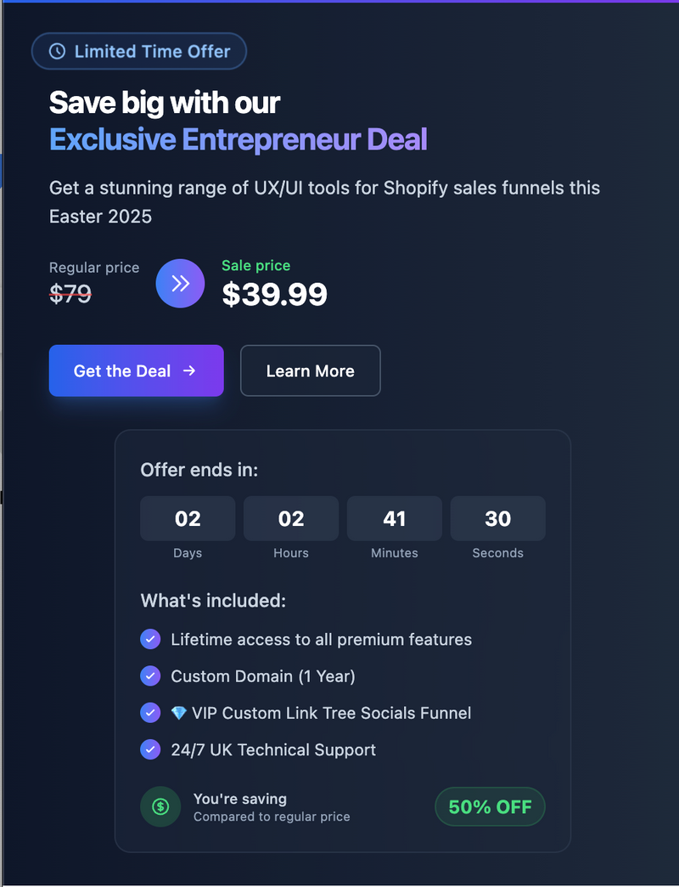Click checkmark beside 24/7 UK Technical Support
The width and height of the screenshot is (679, 887).
pyautogui.click(x=150, y=749)
